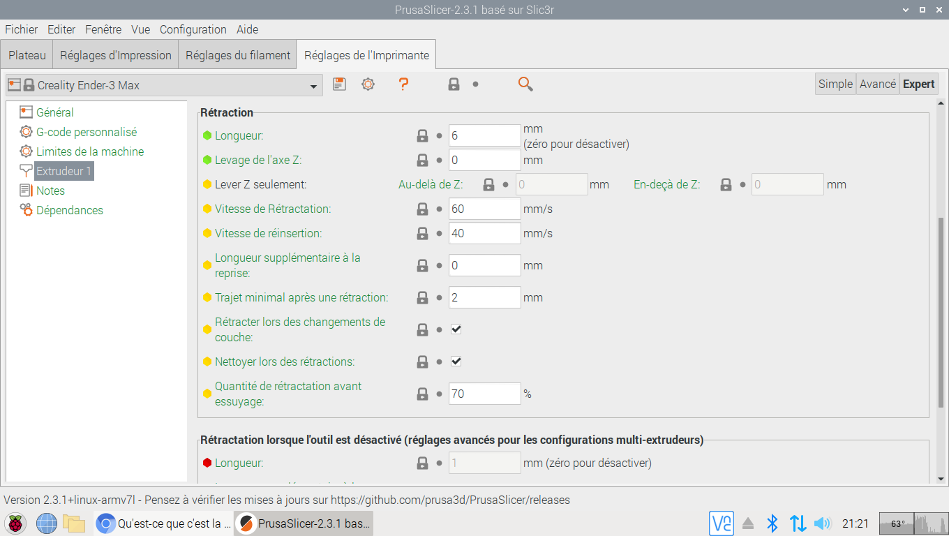Switch to Expert mode
949x536 pixels.
(x=918, y=84)
